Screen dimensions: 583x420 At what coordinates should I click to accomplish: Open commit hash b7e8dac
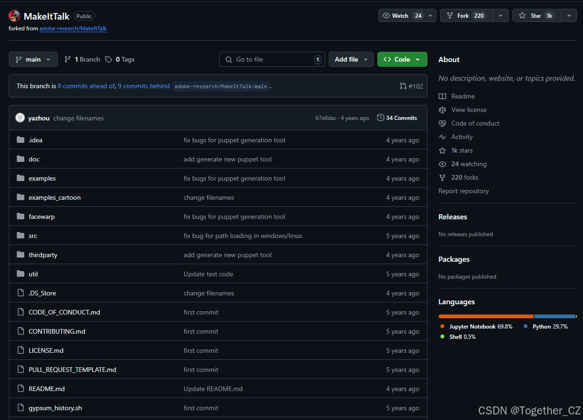pyautogui.click(x=326, y=118)
